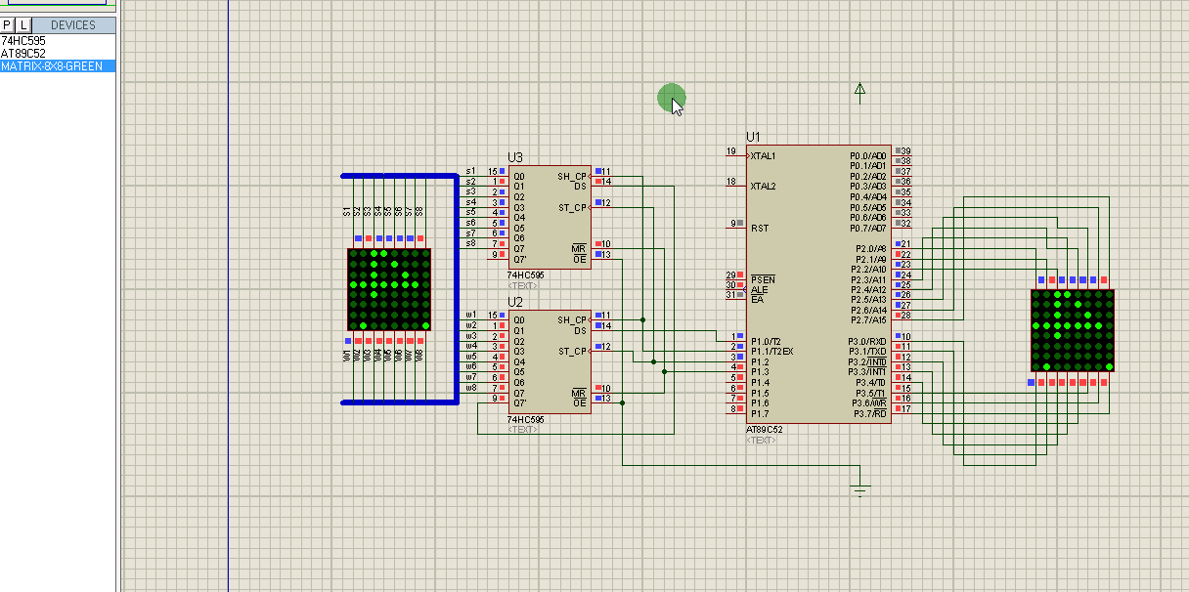Screen dimensions: 1189x592
Task: Select the U3 74HC595 chip body
Action: tap(550, 218)
